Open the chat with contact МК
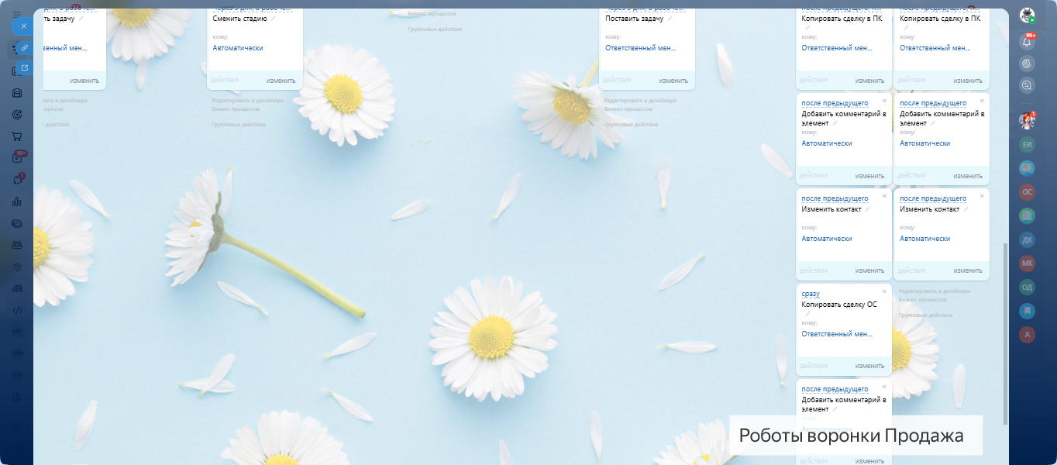This screenshot has width=1057, height=465. 1027,263
